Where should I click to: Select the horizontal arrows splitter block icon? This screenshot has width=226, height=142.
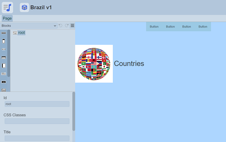(4, 49)
